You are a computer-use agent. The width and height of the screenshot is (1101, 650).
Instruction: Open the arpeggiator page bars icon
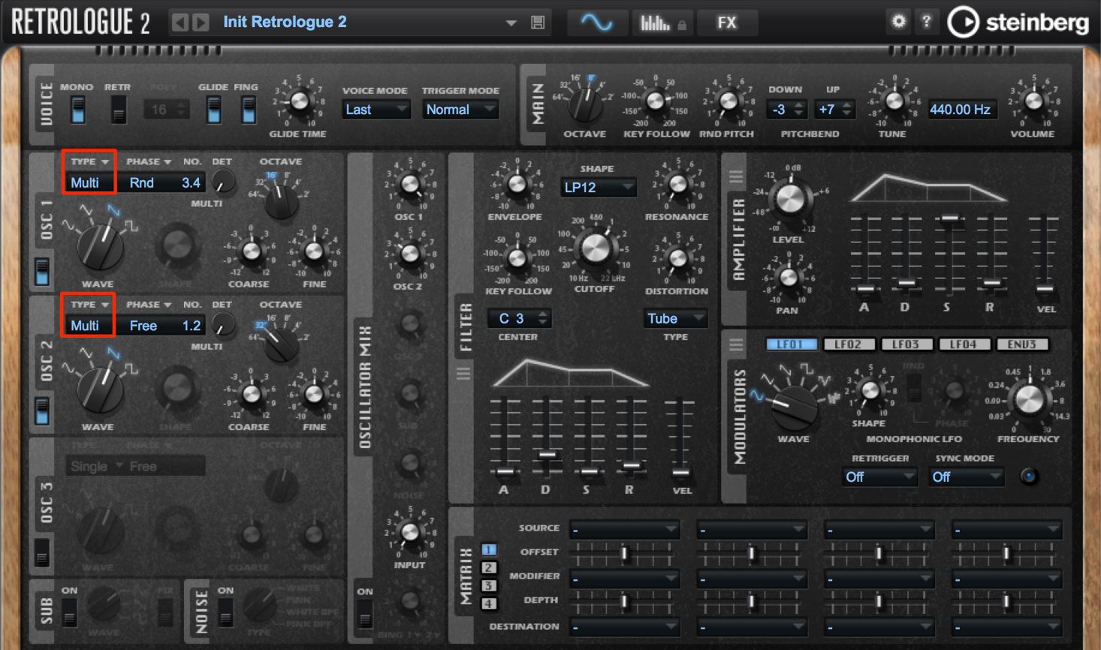662,23
